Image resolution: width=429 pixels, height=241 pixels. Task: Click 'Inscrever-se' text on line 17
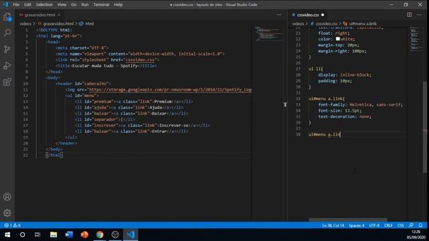tap(174, 125)
